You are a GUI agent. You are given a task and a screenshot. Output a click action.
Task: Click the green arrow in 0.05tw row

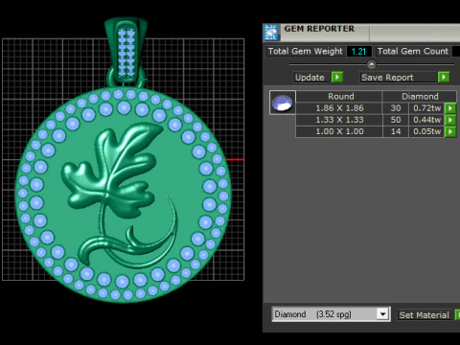450,131
